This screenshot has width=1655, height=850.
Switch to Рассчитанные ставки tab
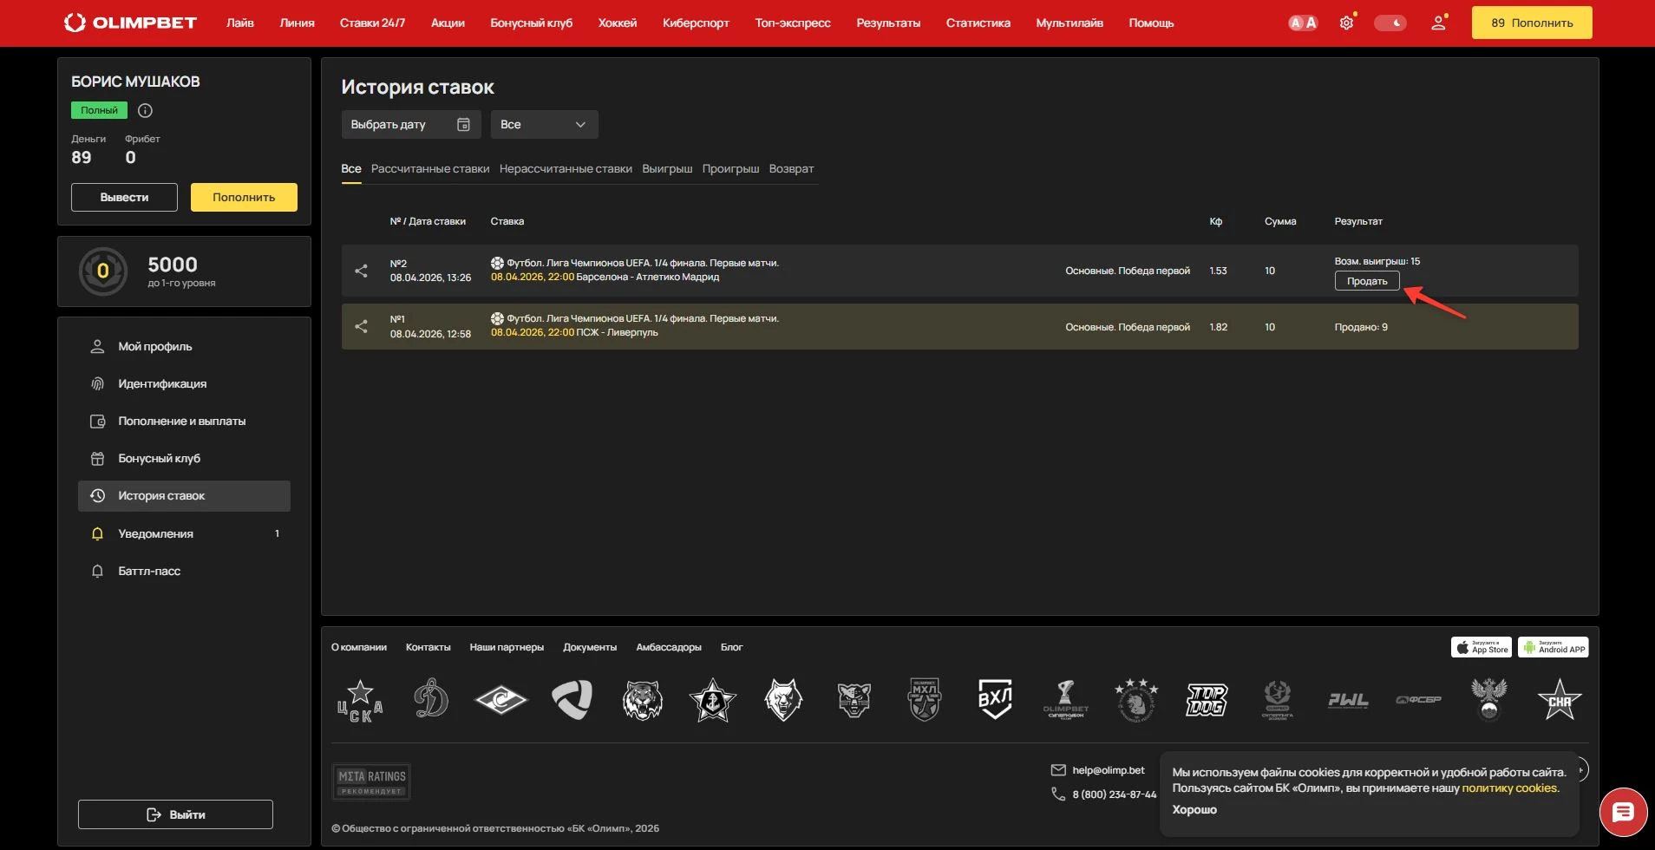point(430,169)
